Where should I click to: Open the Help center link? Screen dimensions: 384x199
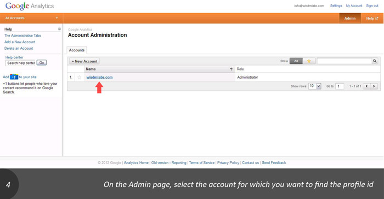[x=14, y=57]
